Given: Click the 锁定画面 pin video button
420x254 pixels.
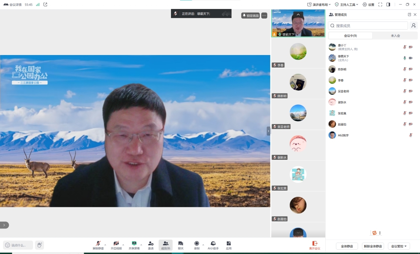Looking at the screenshot, I should 250,16.
